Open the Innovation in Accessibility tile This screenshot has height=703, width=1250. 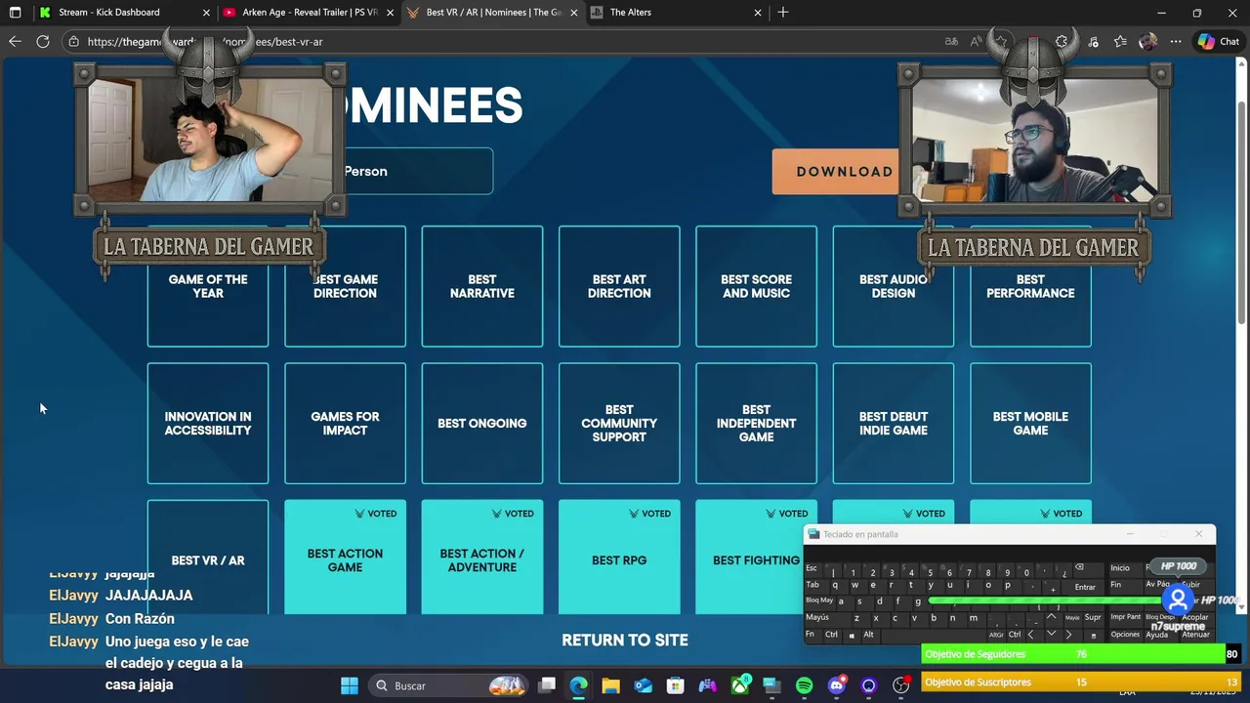[x=208, y=423]
